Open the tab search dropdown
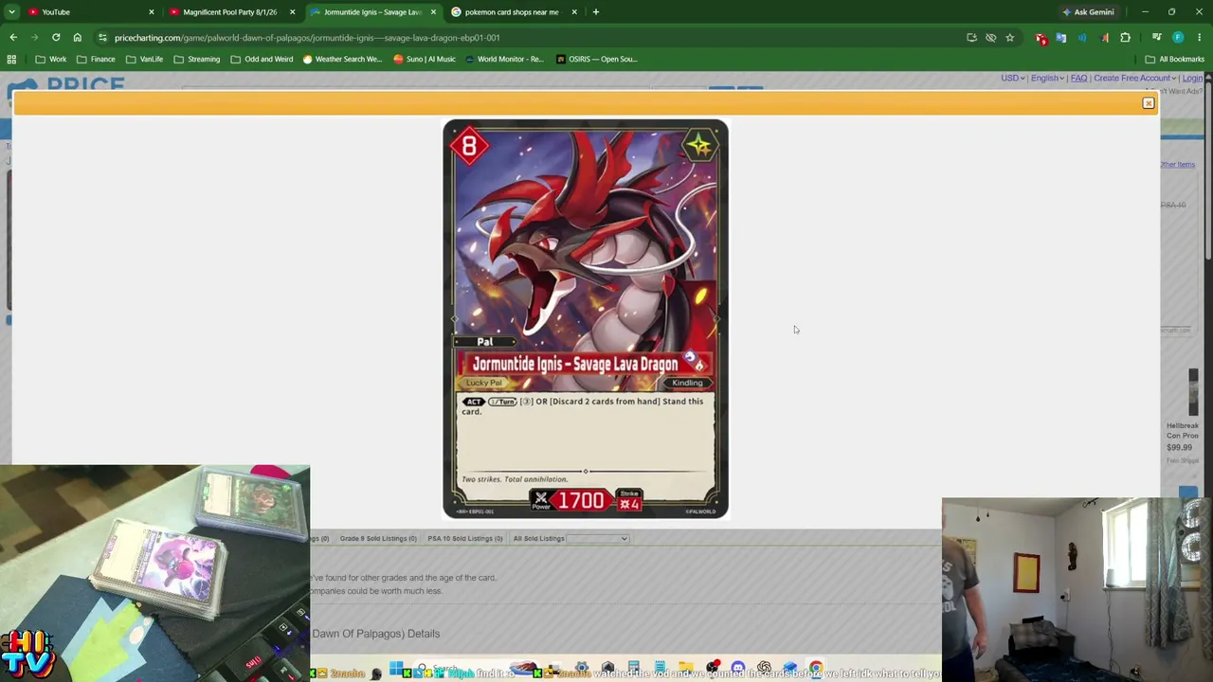Screen dimensions: 1213x682 (11, 12)
